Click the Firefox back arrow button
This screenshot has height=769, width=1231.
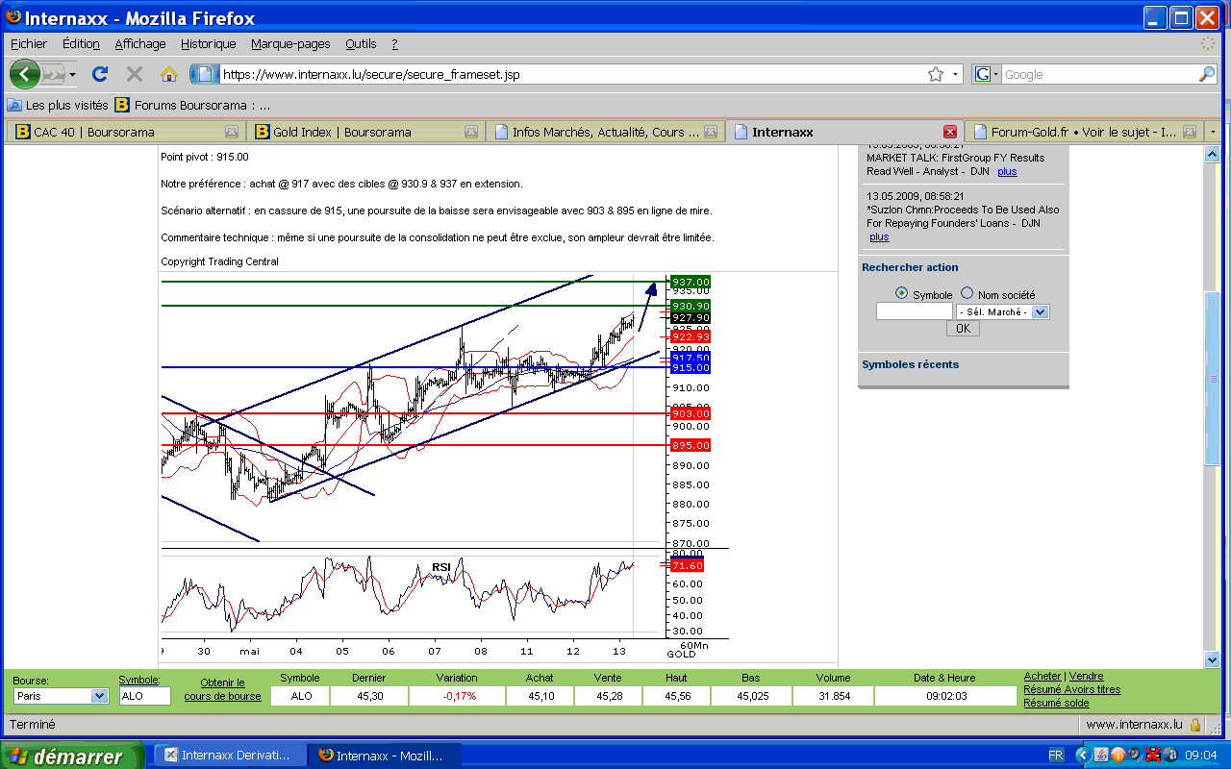(x=24, y=74)
